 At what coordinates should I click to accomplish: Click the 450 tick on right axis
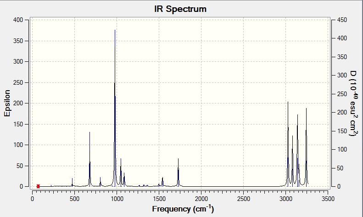tap(342, 20)
